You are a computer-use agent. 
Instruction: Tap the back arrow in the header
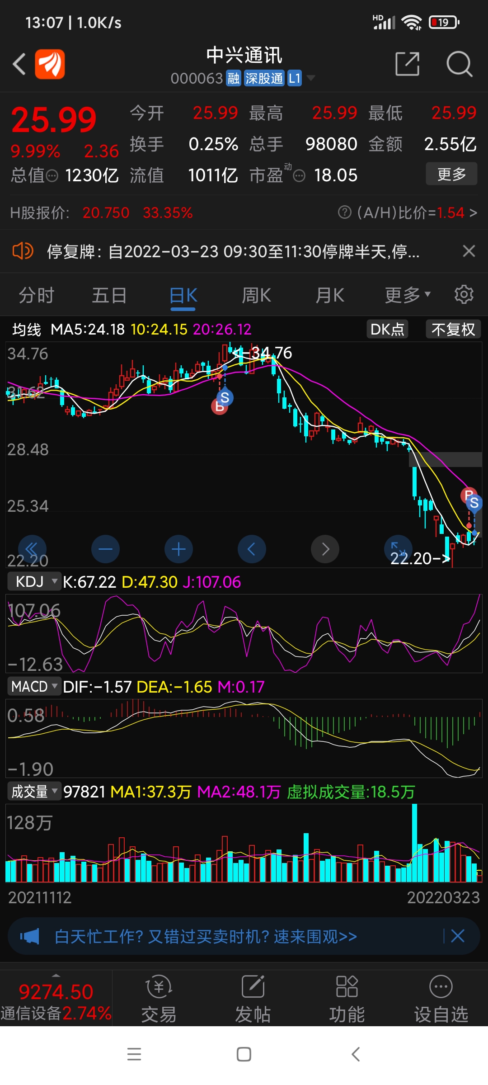click(19, 64)
